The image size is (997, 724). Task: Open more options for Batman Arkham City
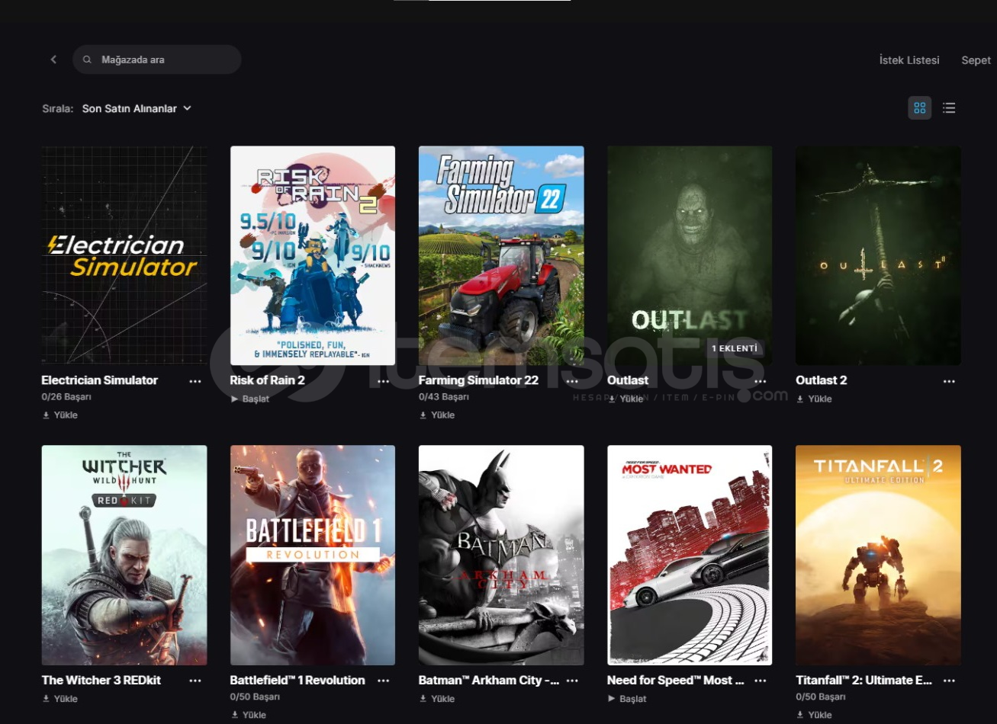click(x=572, y=681)
